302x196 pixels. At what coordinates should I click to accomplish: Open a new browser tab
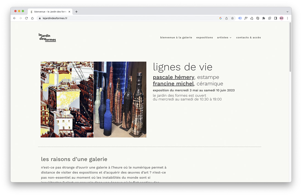(x=76, y=12)
